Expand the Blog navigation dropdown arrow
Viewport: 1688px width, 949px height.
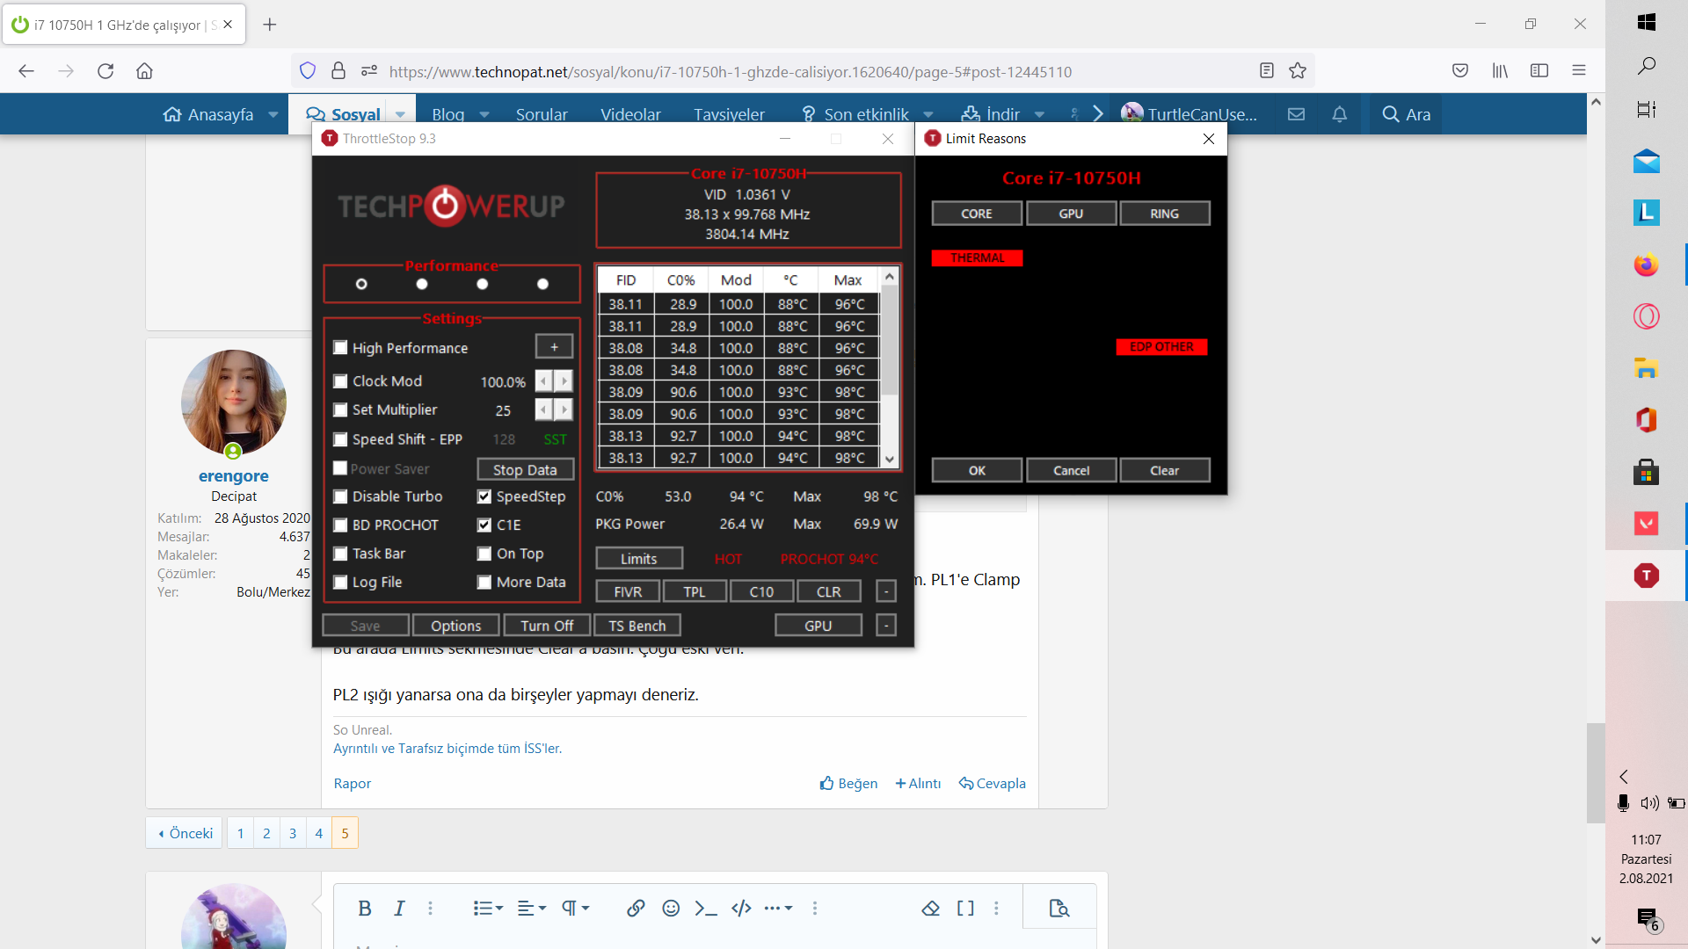click(x=484, y=114)
